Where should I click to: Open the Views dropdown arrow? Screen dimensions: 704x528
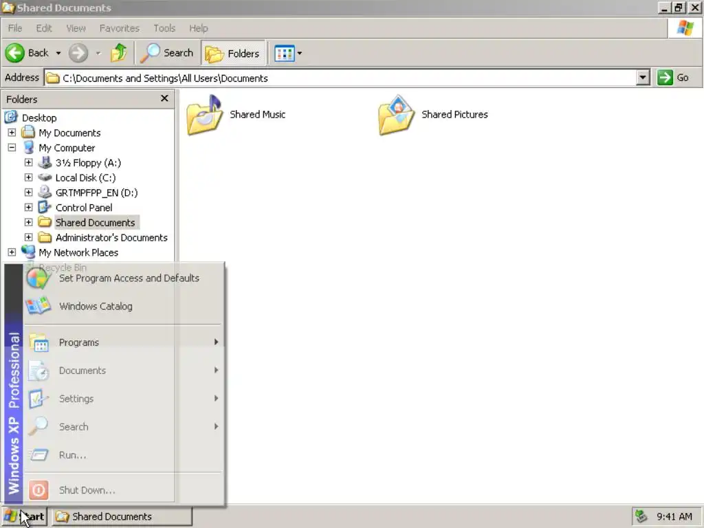[300, 54]
